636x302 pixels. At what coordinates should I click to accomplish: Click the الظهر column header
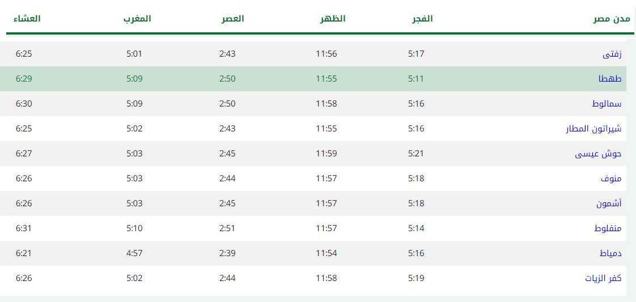[x=333, y=19]
